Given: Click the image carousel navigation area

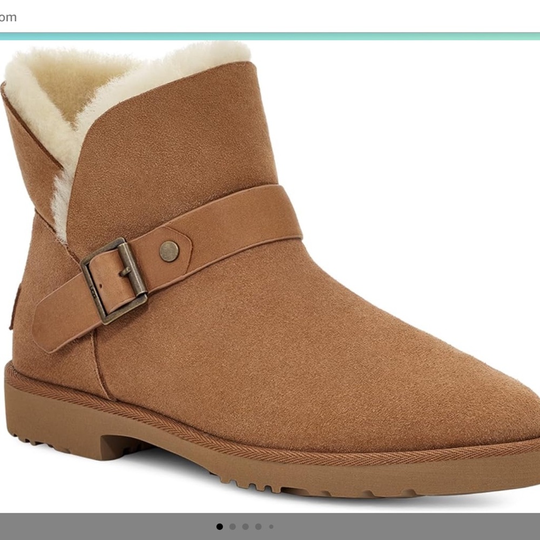Looking at the screenshot, I should 244,526.
